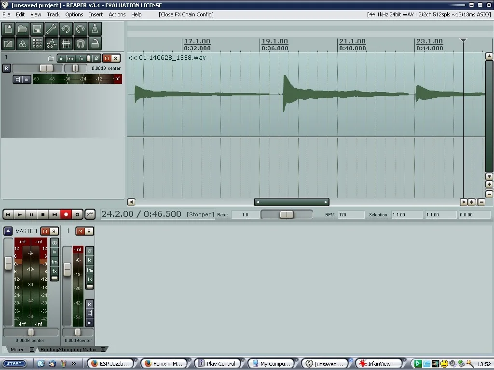Click the vertical zoom-in plus button
Viewport: 494px width, 370px height.
pyautogui.click(x=489, y=185)
